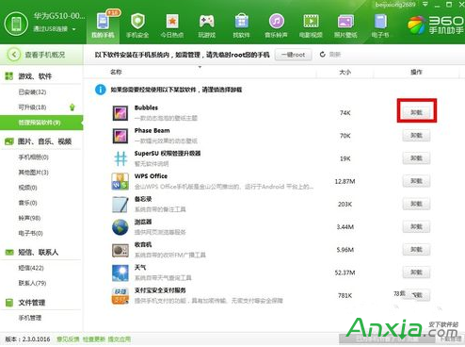Uninstall 浏览器 with 卸载 button
Viewport: 465px width, 347px height.
[x=416, y=226]
